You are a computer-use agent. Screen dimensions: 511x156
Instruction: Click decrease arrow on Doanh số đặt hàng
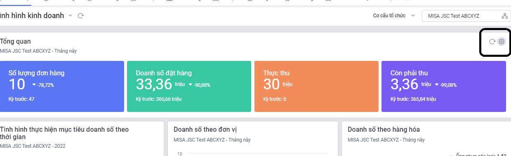(x=191, y=85)
